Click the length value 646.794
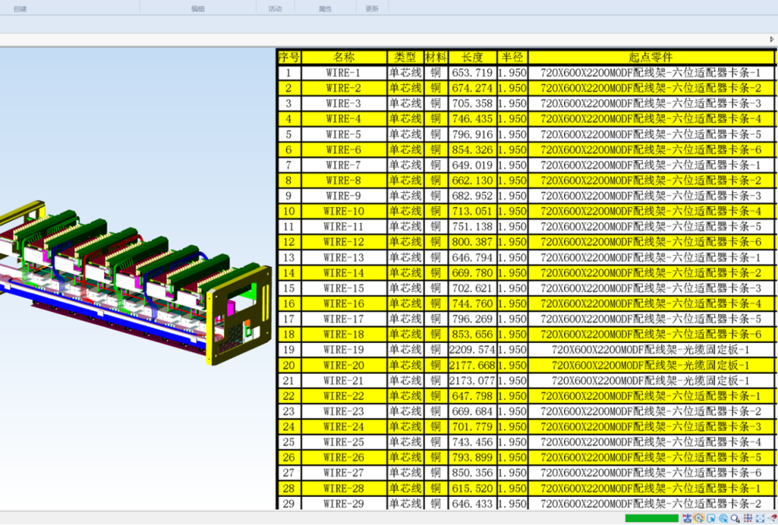The width and height of the screenshot is (778, 525). pos(472,257)
